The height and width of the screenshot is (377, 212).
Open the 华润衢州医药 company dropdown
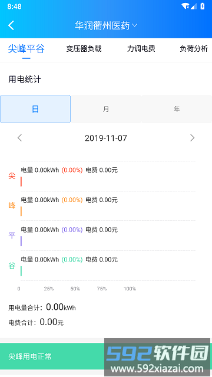coord(106,25)
